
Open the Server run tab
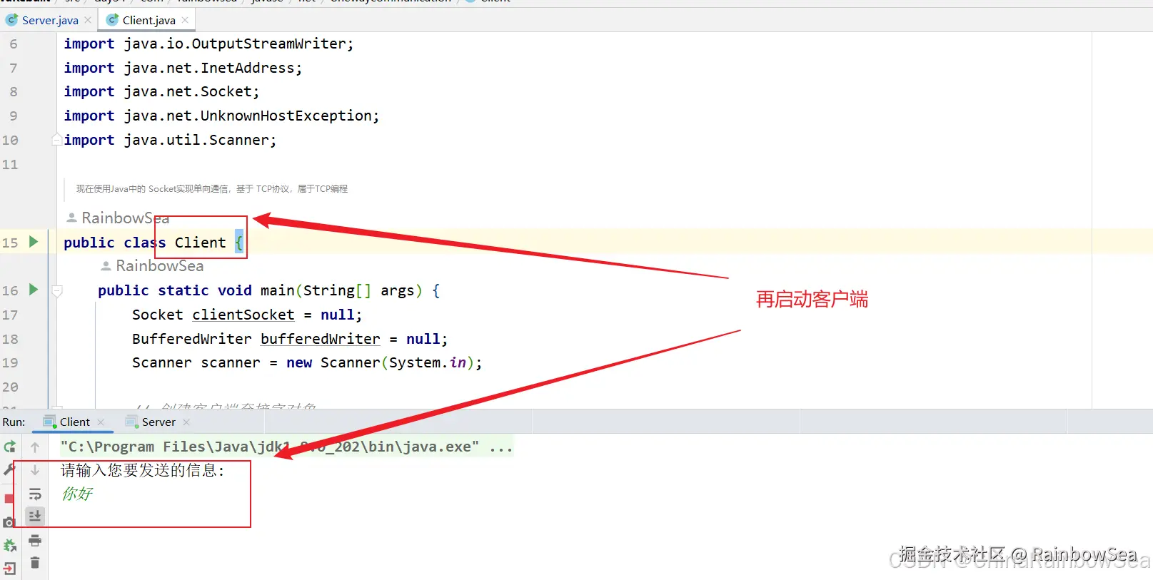pos(158,422)
